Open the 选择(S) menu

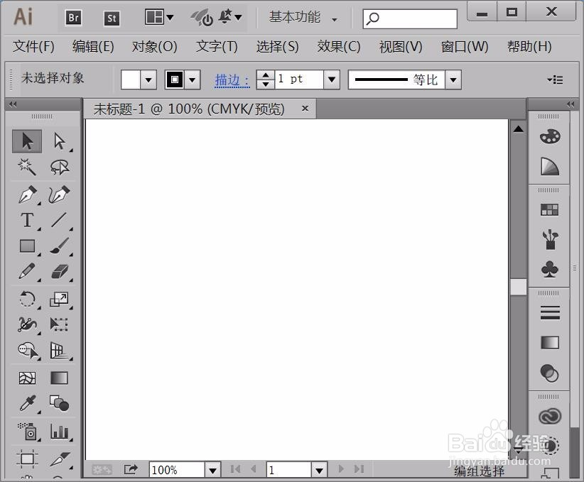278,47
